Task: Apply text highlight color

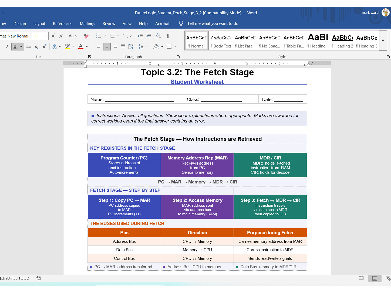Action: 68,46
